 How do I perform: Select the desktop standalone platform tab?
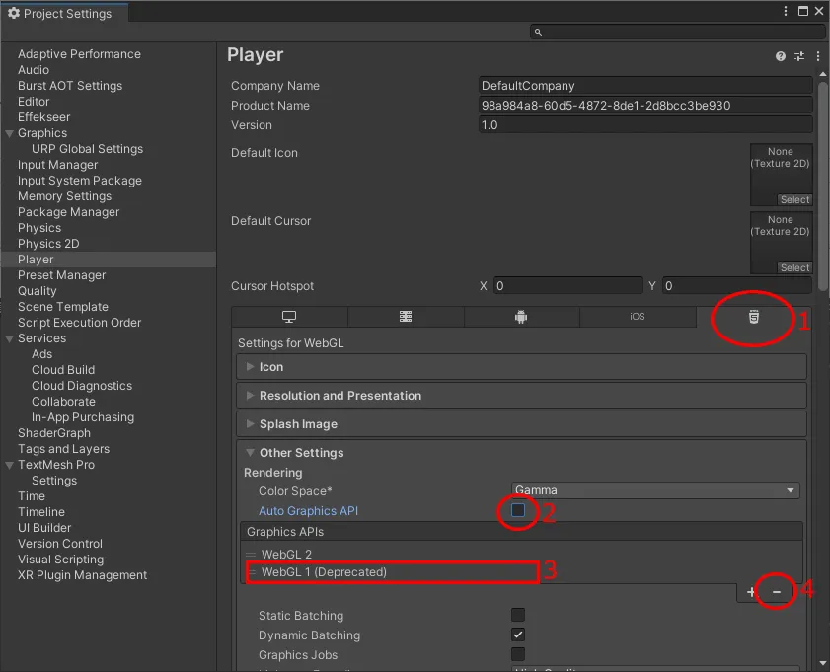(289, 317)
